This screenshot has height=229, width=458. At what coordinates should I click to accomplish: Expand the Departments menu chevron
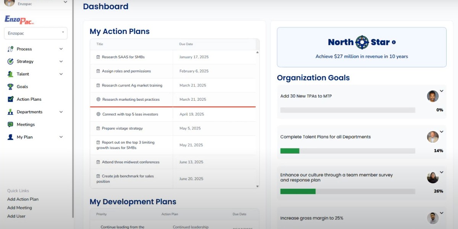point(61,112)
